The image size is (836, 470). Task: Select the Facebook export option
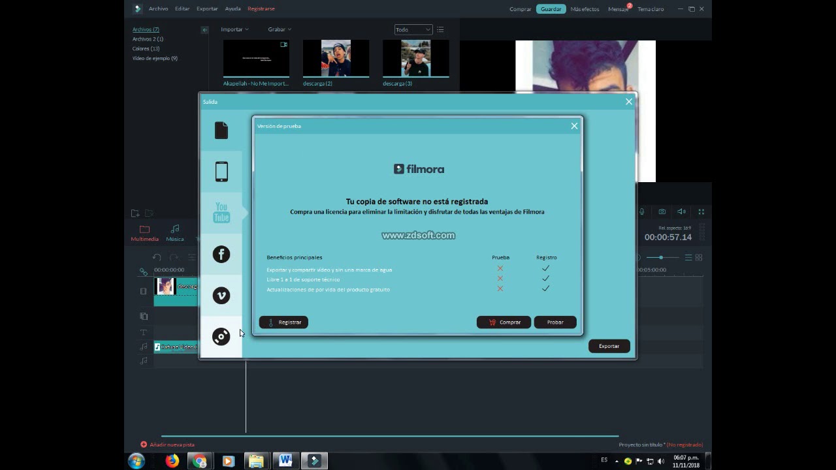pos(221,254)
